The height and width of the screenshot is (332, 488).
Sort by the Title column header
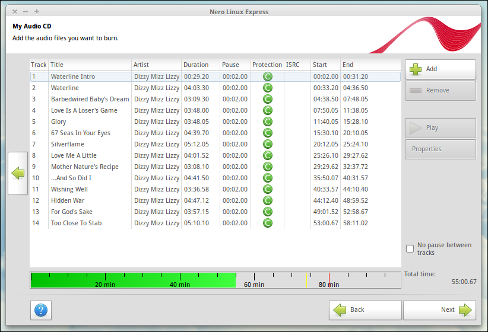point(90,65)
